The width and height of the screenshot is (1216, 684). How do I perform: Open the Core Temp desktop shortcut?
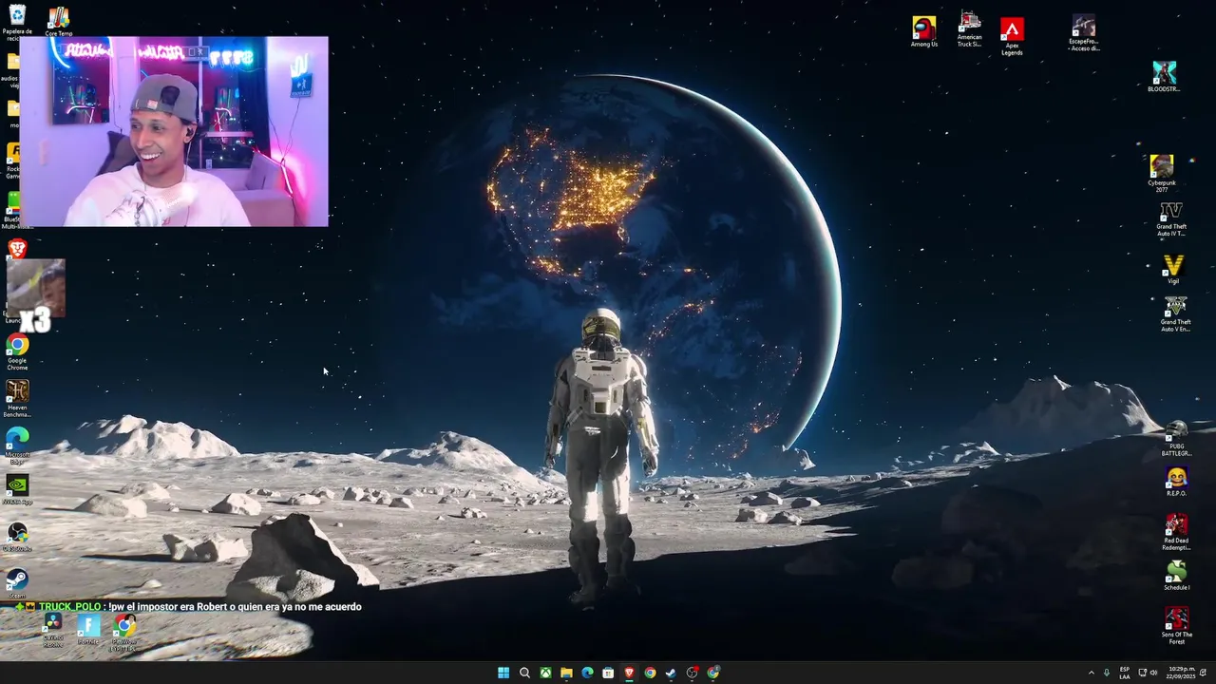[x=58, y=21]
